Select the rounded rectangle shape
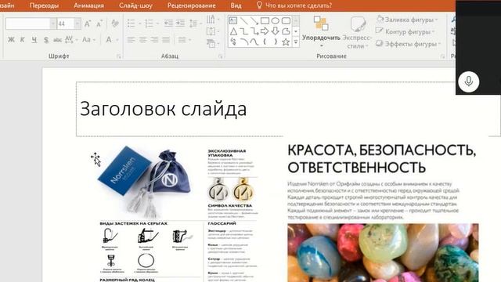 point(286,21)
